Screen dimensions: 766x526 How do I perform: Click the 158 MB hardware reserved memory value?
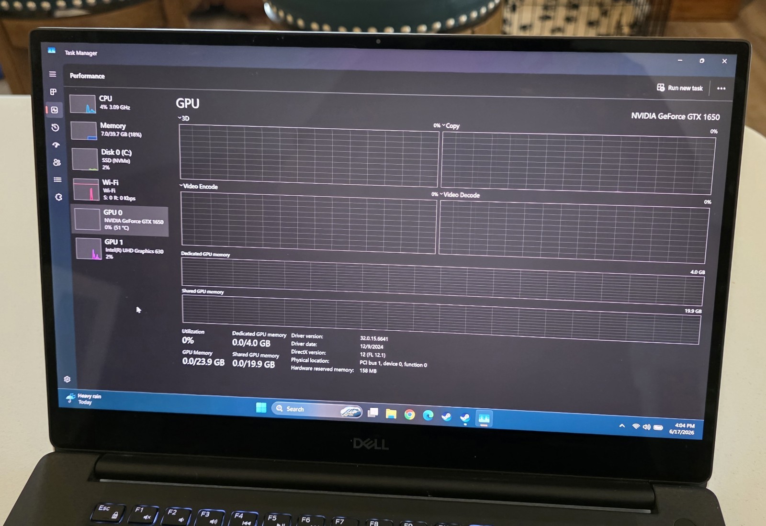point(368,371)
